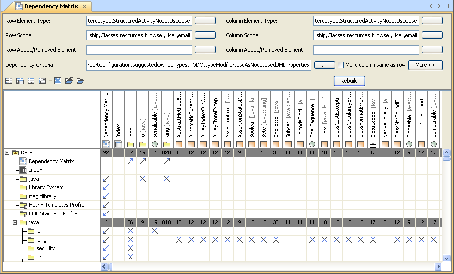
Task: Open the Row Element Type browse button
Action: pos(205,21)
